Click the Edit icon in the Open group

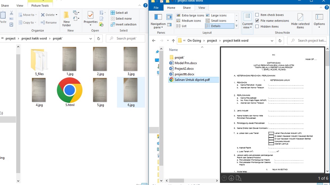click(101, 19)
